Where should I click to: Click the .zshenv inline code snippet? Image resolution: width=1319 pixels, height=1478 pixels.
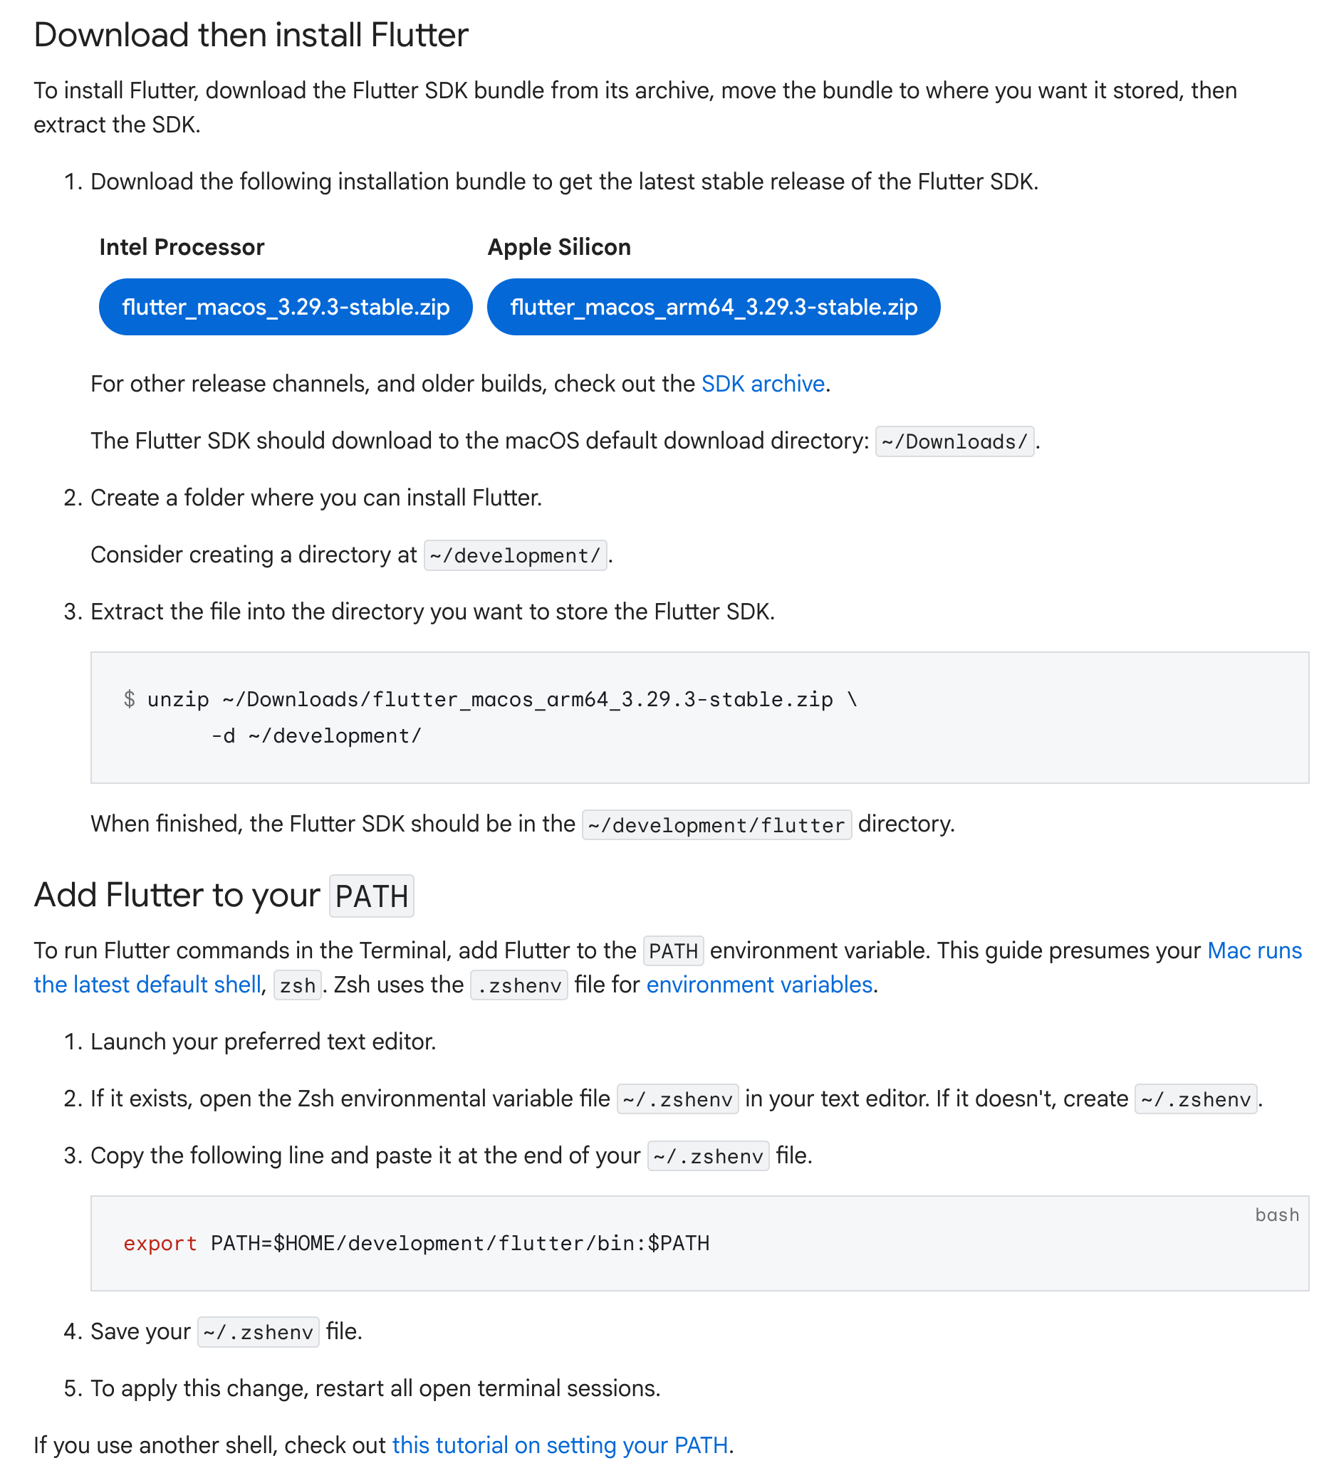(519, 985)
